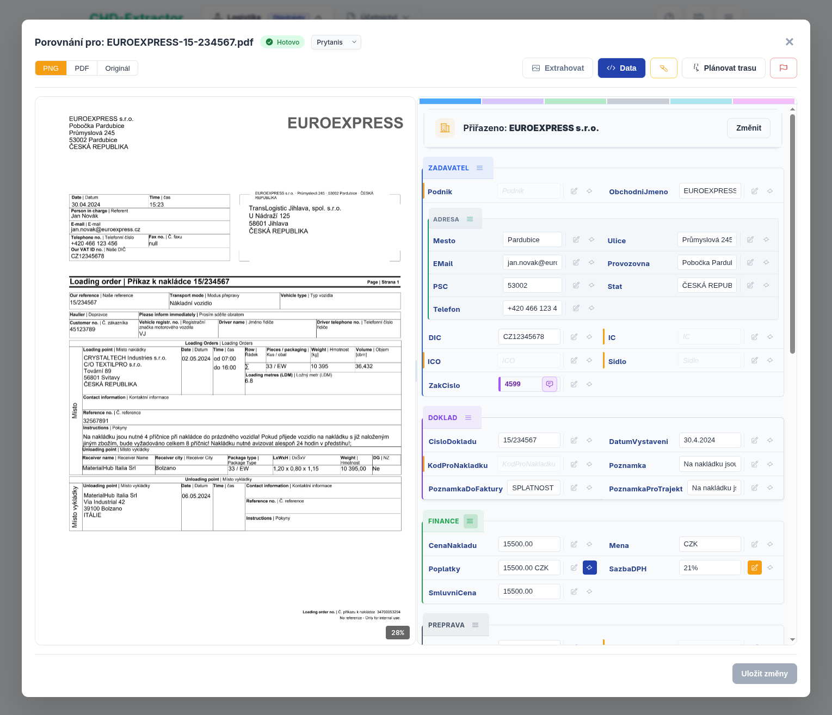The height and width of the screenshot is (715, 832).
Task: Click the 28% zoom badge on the preview
Action: tap(398, 632)
